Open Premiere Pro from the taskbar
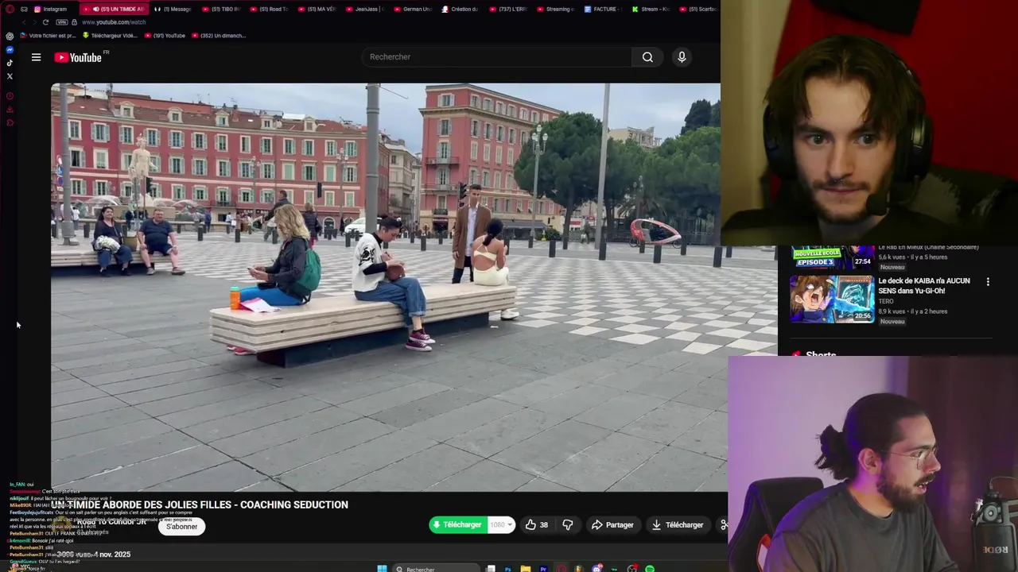Image resolution: width=1018 pixels, height=572 pixels. 543,569
